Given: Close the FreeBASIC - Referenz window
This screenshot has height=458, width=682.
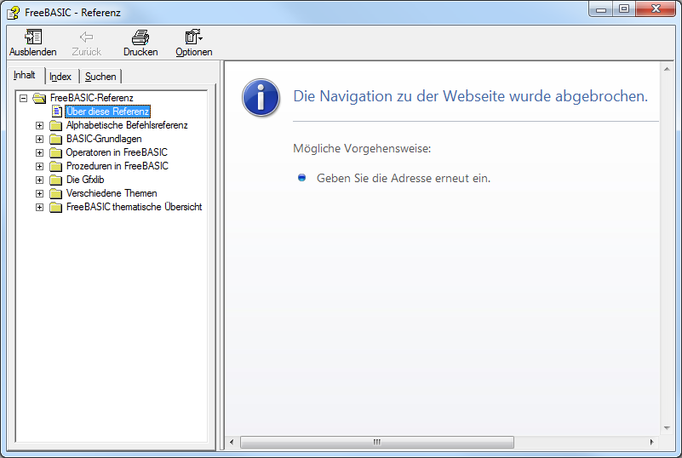Looking at the screenshot, I should point(656,9).
